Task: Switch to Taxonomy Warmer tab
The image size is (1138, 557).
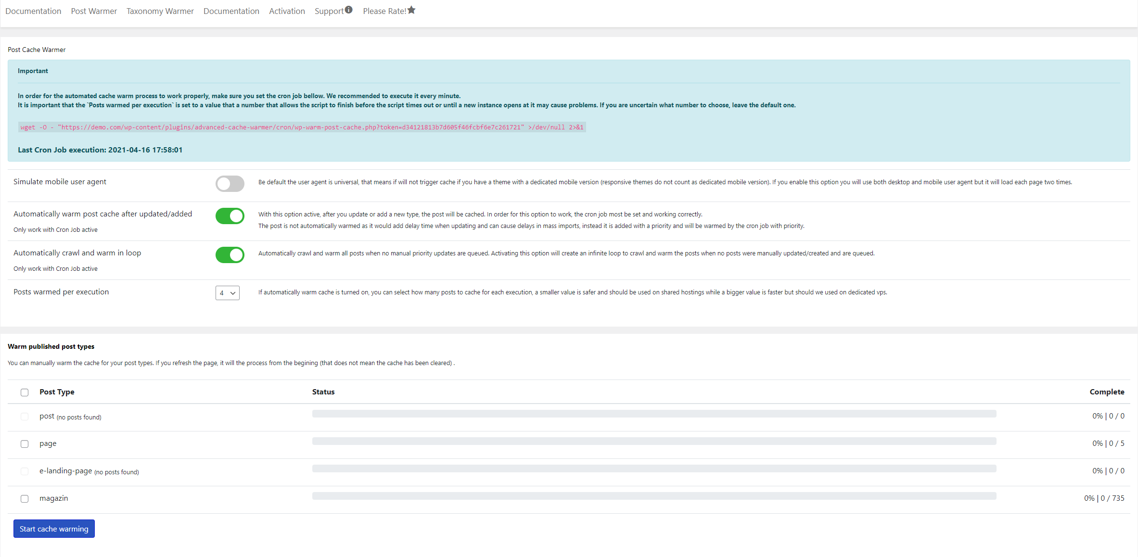Action: click(x=160, y=11)
